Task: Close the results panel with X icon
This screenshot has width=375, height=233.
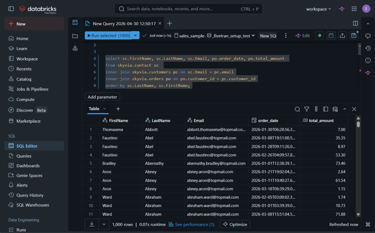Action: (354, 109)
